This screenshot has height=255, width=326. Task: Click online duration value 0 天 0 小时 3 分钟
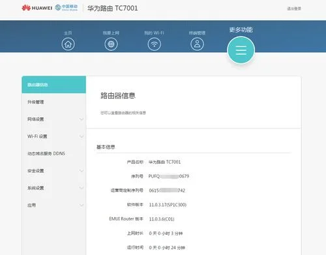tap(166, 233)
